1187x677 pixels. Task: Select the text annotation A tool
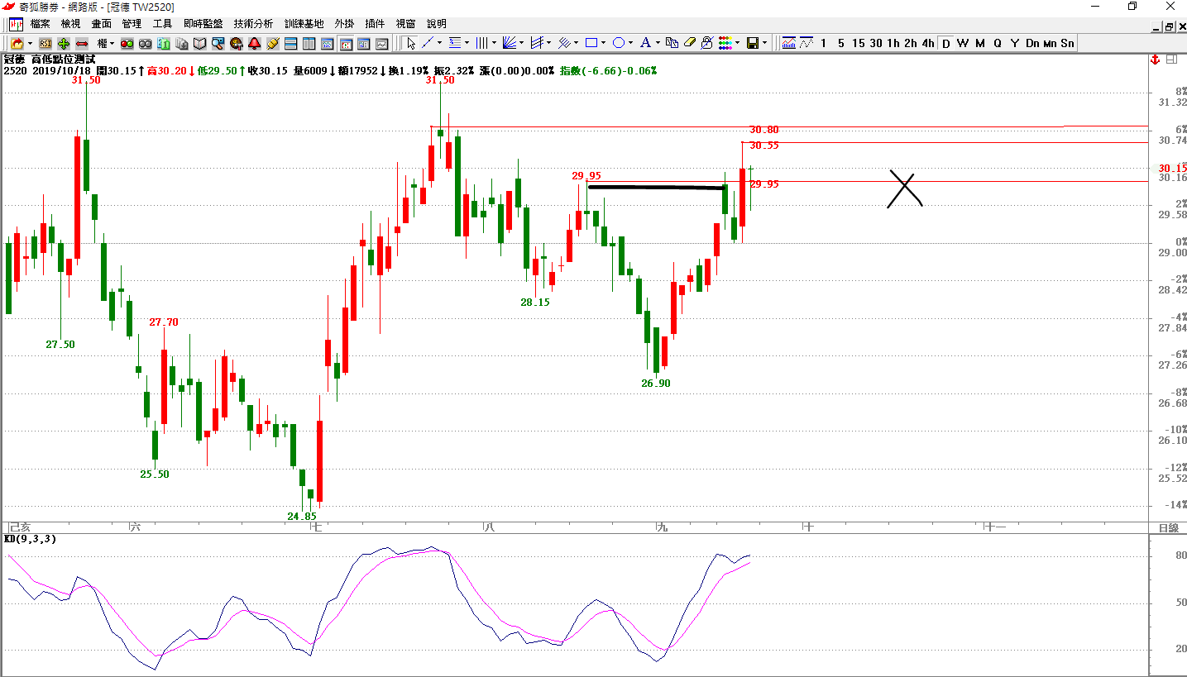[645, 43]
